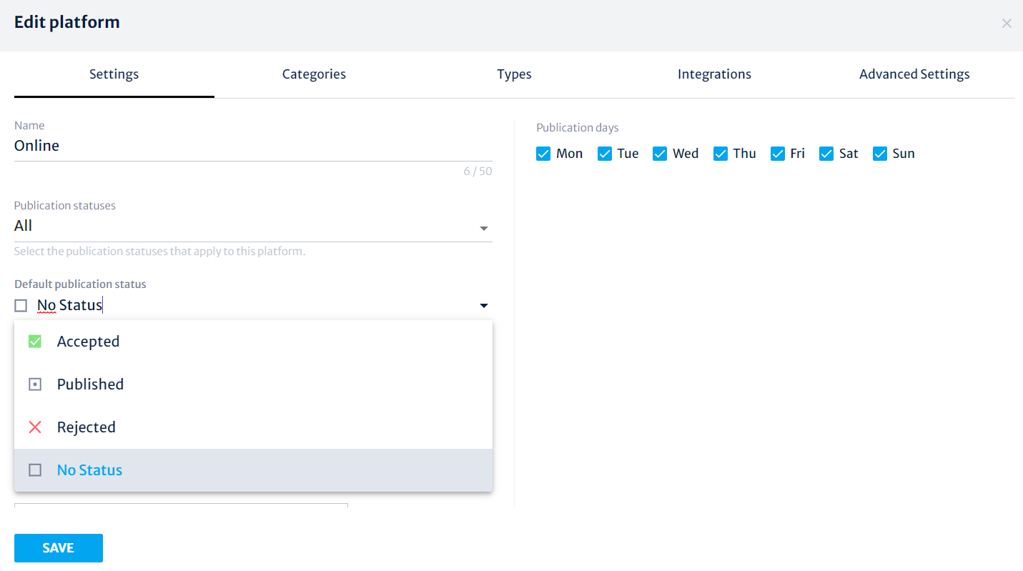Click the red Rejected cross icon

34,427
